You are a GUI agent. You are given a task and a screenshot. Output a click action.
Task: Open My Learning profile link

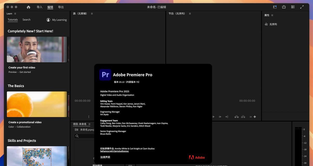[59, 20]
